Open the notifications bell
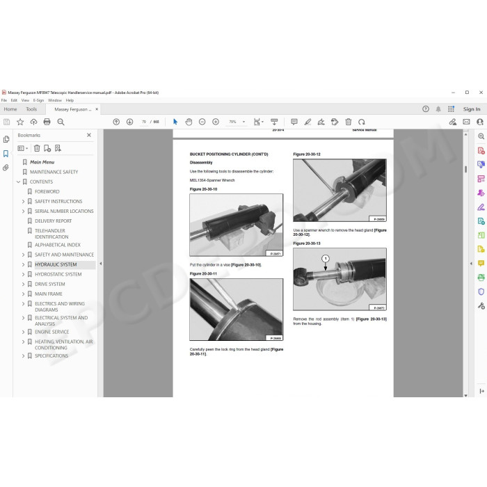Viewport: 487px width, 487px height. tap(438, 109)
